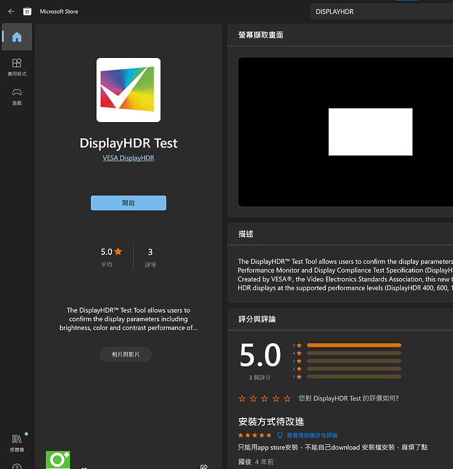Image resolution: width=453 pixels, height=469 pixels.
Task: Click the 開啟 open button
Action: coord(128,203)
